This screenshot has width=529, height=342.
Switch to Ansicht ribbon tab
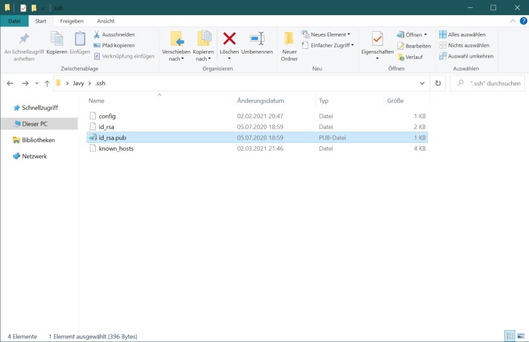click(x=106, y=21)
